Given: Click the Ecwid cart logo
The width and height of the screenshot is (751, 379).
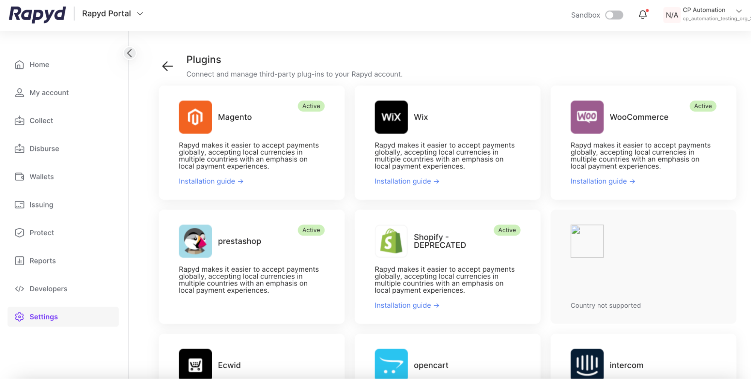Looking at the screenshot, I should pos(195,364).
